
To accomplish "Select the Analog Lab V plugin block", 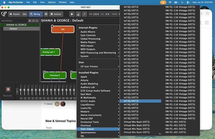I will click(x=50, y=52).
